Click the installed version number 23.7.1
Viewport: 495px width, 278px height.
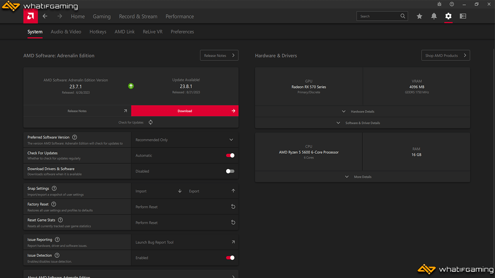click(x=76, y=86)
